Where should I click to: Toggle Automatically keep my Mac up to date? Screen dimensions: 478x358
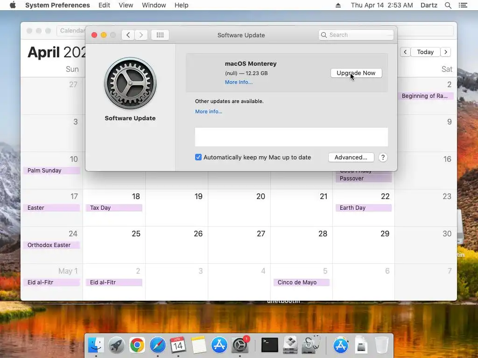click(x=198, y=158)
